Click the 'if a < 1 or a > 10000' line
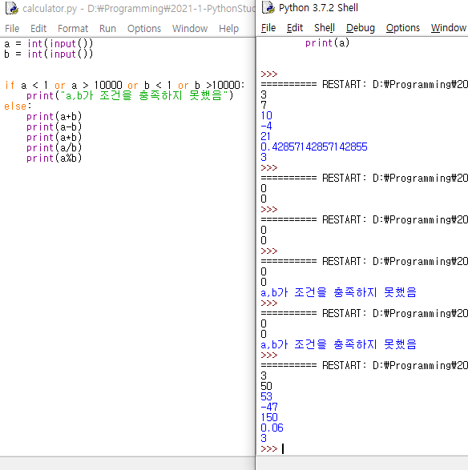The image size is (468, 470). (124, 86)
